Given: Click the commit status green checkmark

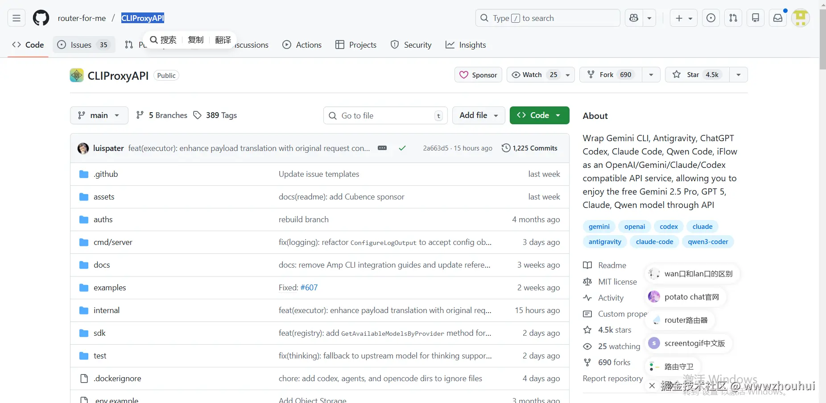Looking at the screenshot, I should (x=402, y=148).
